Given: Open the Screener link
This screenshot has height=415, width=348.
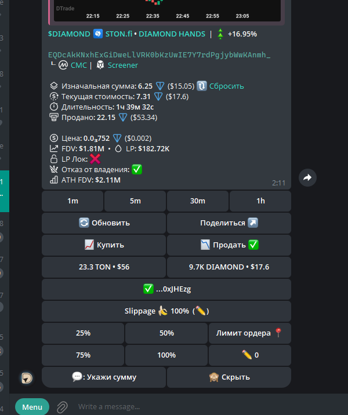Looking at the screenshot, I should tap(122, 65).
